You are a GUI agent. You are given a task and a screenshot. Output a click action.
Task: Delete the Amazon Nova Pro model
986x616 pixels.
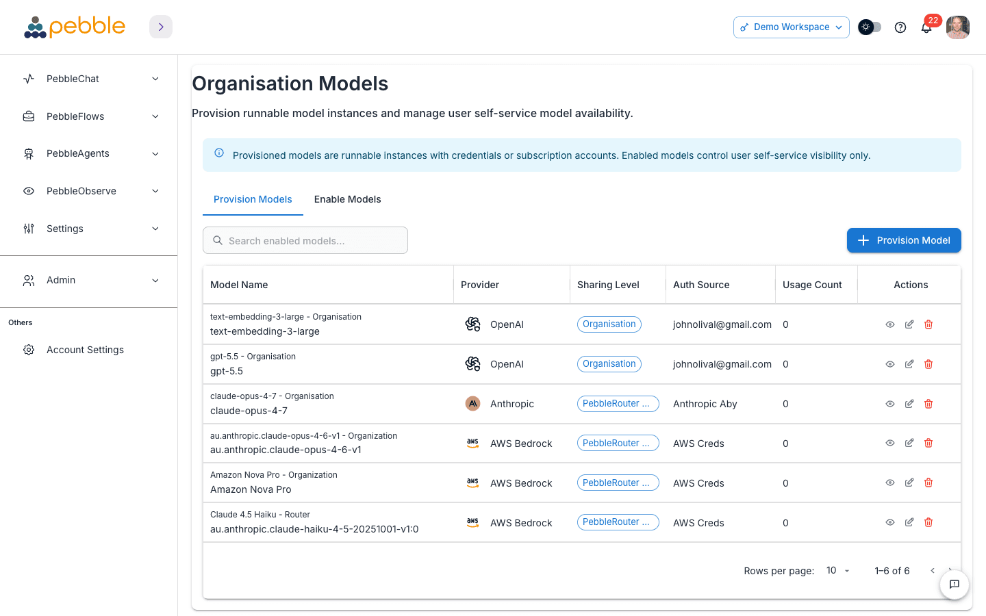click(928, 483)
